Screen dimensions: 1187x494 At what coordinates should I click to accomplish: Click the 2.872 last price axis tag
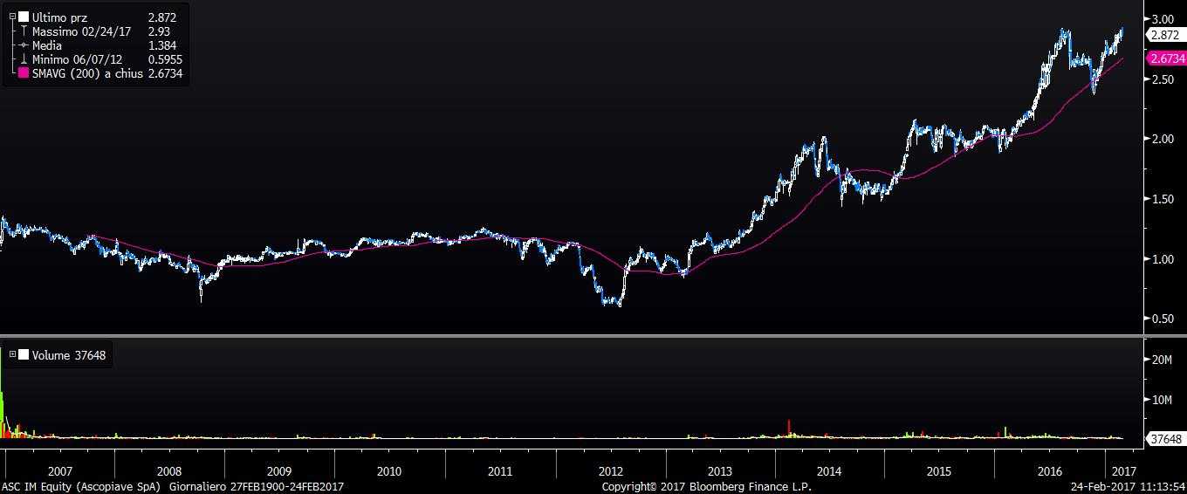1167,35
